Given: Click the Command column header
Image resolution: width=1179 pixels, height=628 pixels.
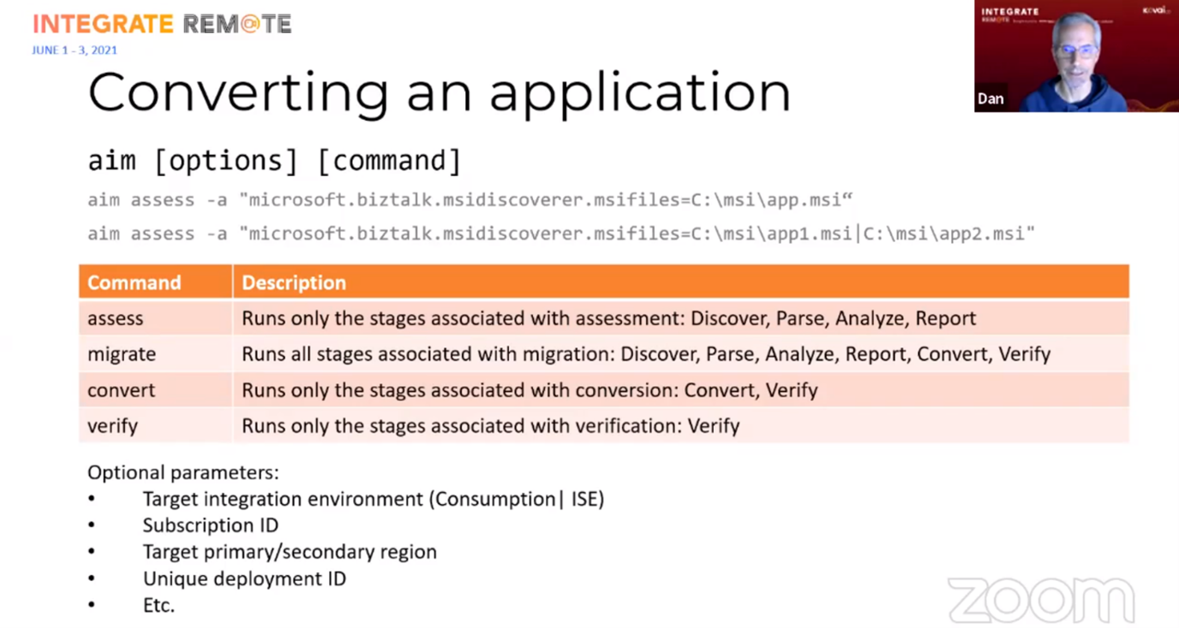Looking at the screenshot, I should 135,282.
